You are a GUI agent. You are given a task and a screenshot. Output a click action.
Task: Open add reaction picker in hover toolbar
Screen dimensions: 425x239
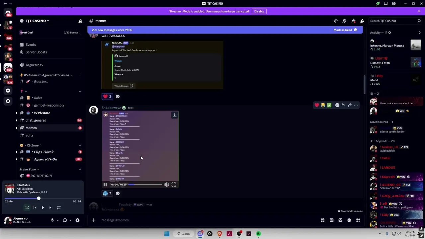337,105
